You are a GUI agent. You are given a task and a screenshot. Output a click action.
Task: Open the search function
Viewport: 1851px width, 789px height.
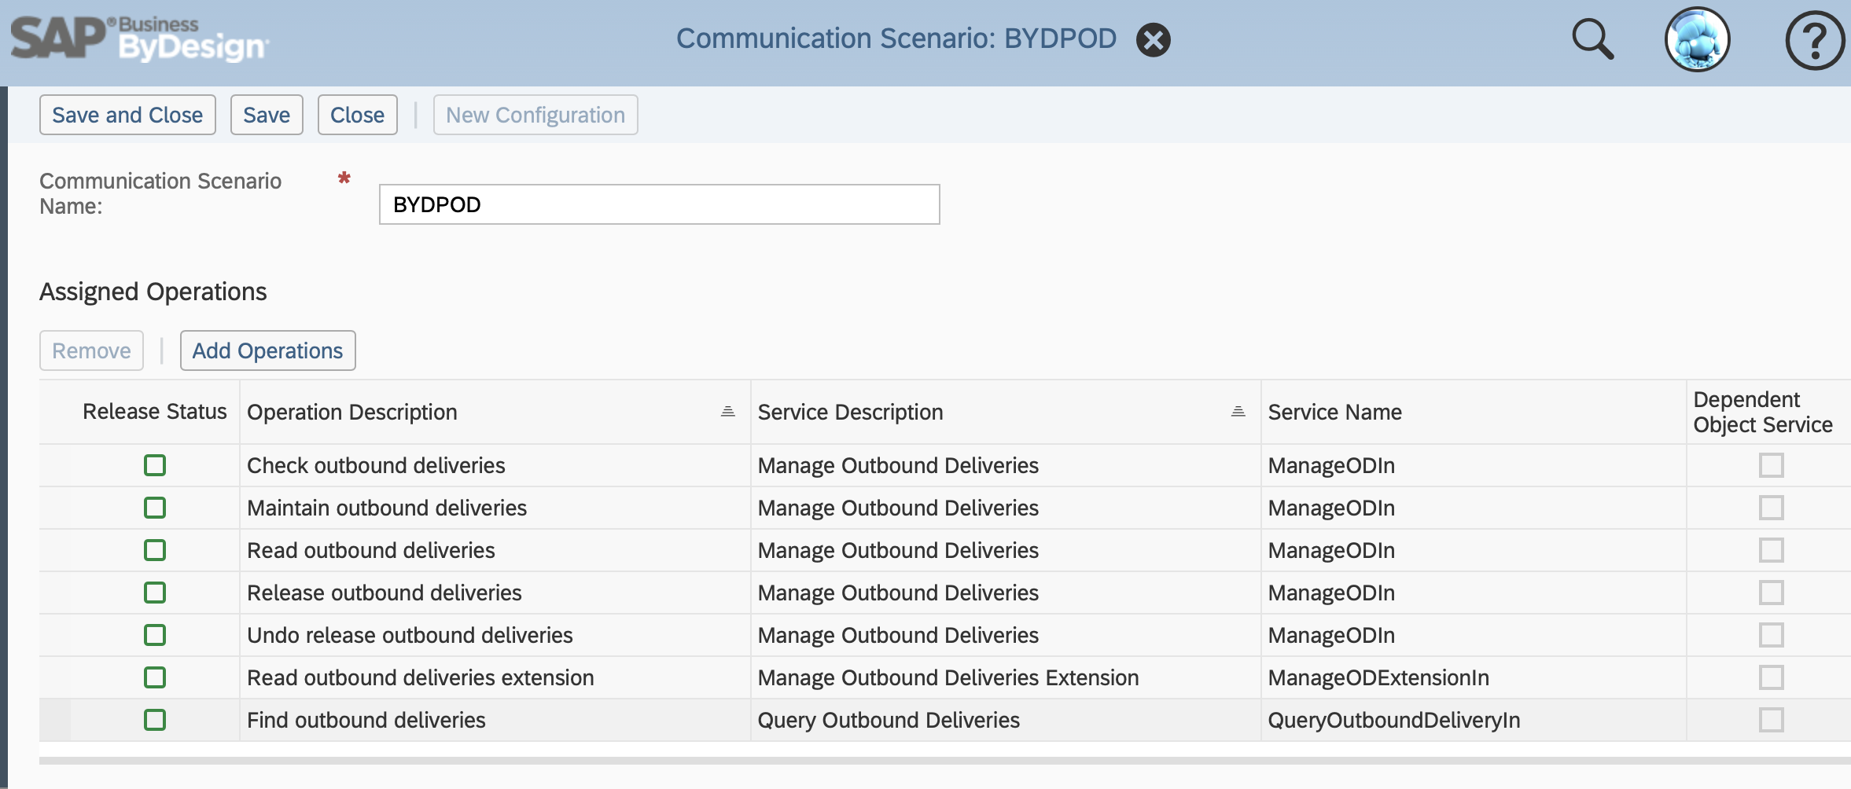[1592, 39]
